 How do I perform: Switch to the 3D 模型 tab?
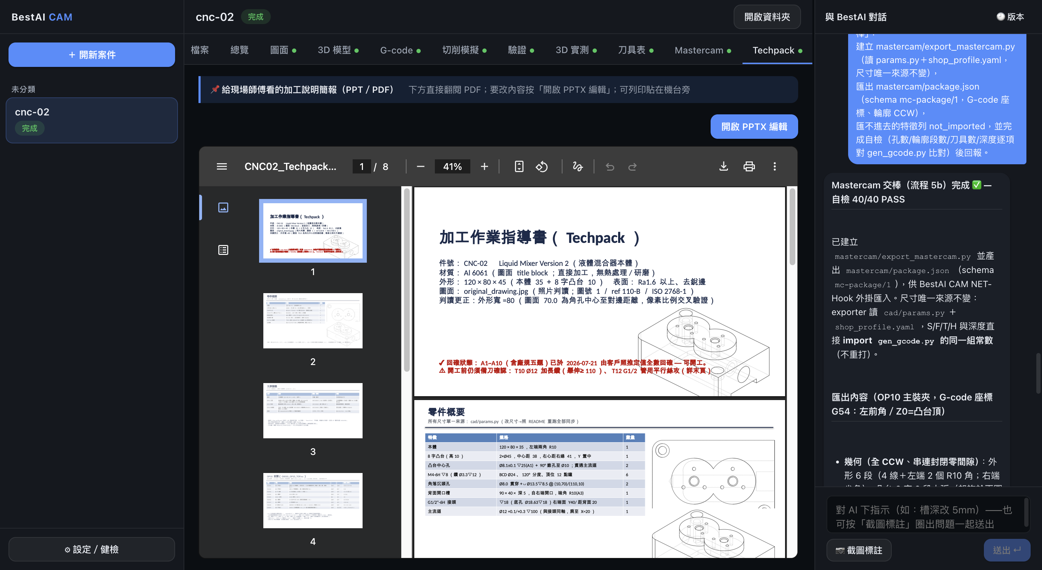[338, 50]
